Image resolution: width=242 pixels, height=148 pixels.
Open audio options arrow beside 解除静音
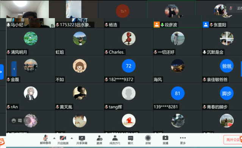[54, 138]
